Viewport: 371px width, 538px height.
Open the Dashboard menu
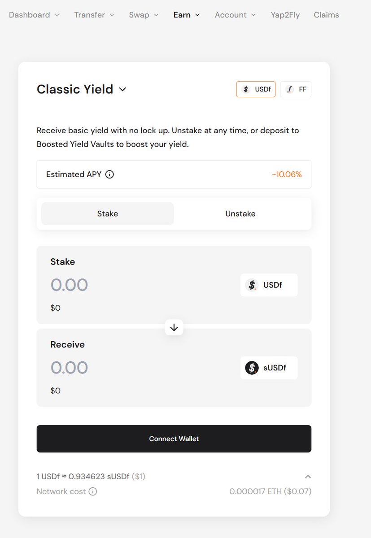[34, 15]
